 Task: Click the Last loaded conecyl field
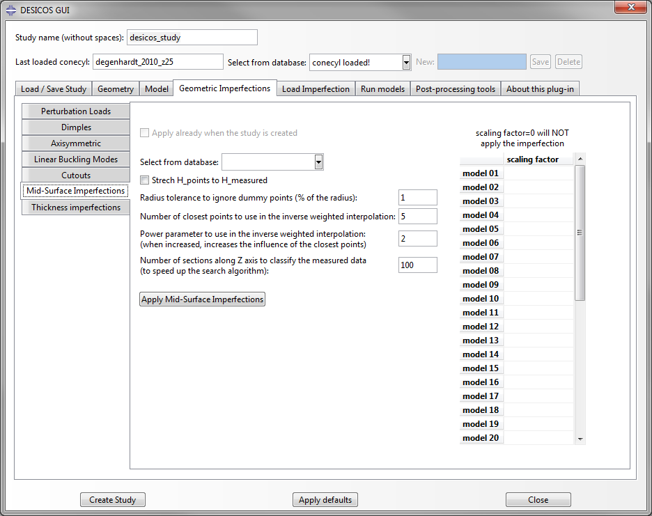tap(158, 62)
